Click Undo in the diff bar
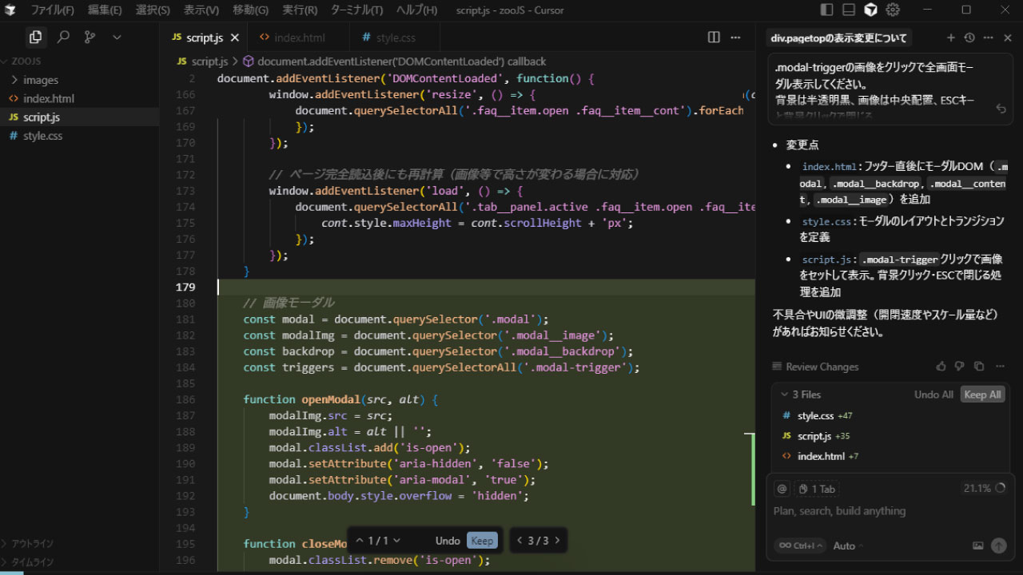Screen dimensions: 1023x575 tap(448, 541)
